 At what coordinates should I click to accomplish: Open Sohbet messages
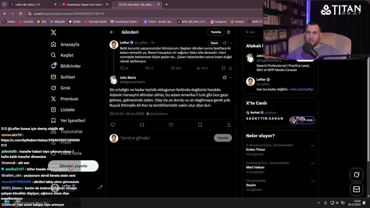[x=63, y=77]
